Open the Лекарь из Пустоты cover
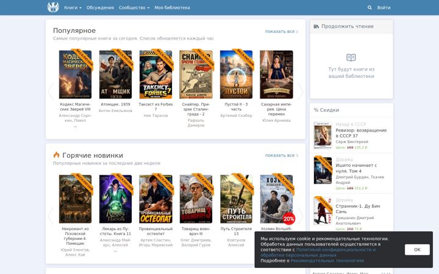 [115, 198]
